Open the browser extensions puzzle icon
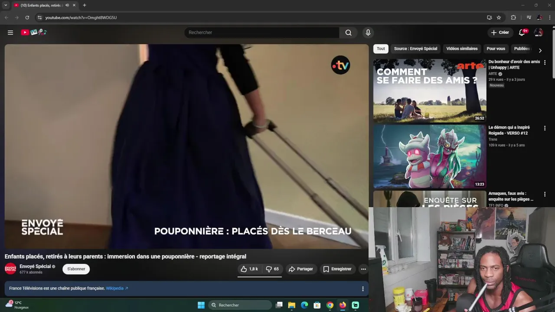This screenshot has width=555, height=312. 513,17
